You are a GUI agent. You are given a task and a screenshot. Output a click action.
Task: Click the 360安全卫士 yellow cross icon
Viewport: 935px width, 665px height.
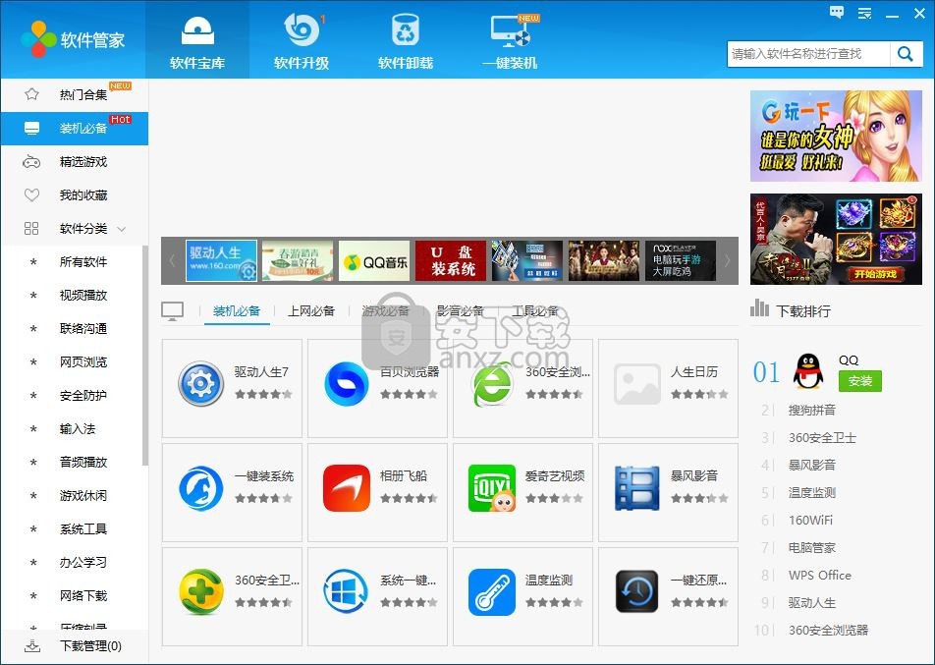pyautogui.click(x=201, y=591)
